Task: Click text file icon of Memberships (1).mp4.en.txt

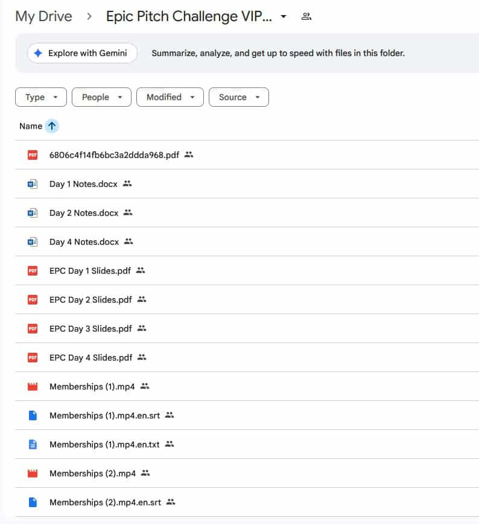Action: tap(33, 444)
